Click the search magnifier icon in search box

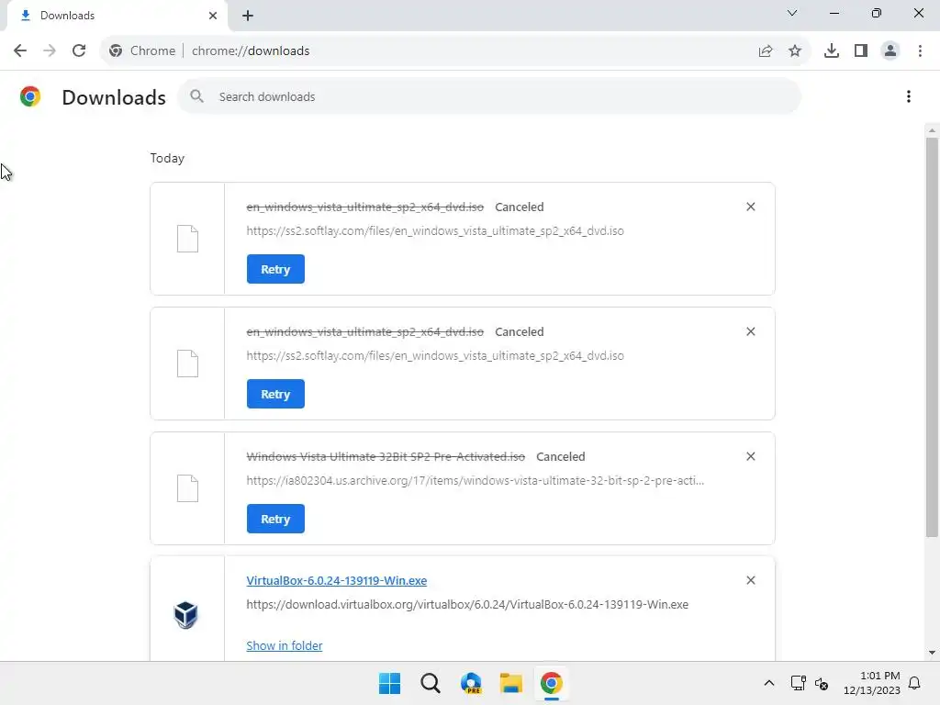196,95
